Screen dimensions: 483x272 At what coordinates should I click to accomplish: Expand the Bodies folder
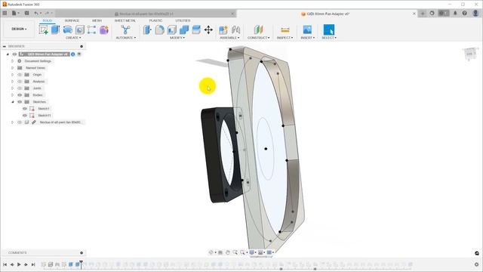click(x=12, y=95)
